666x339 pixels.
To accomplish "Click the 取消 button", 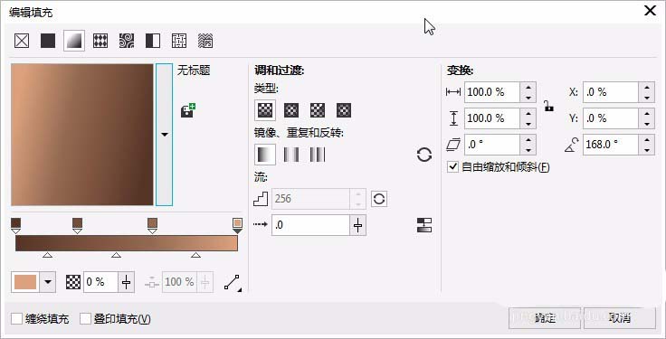I will click(620, 318).
